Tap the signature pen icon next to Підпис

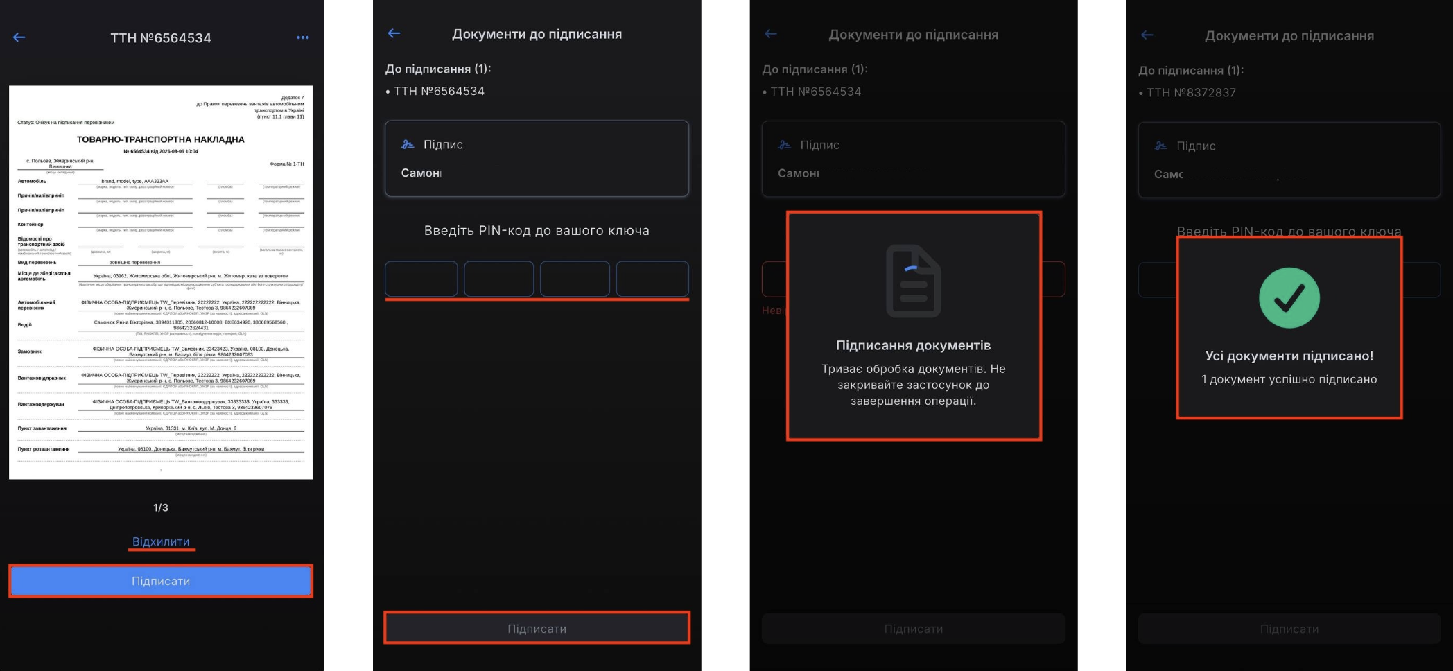coord(408,144)
